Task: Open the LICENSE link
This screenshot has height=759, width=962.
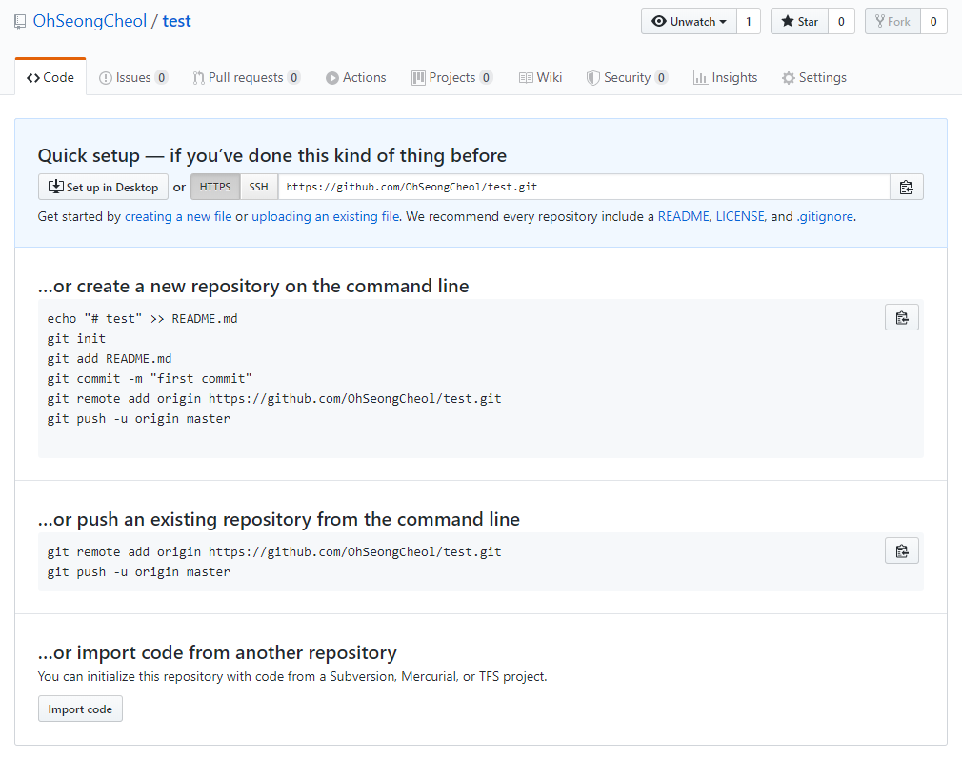Action: point(740,216)
